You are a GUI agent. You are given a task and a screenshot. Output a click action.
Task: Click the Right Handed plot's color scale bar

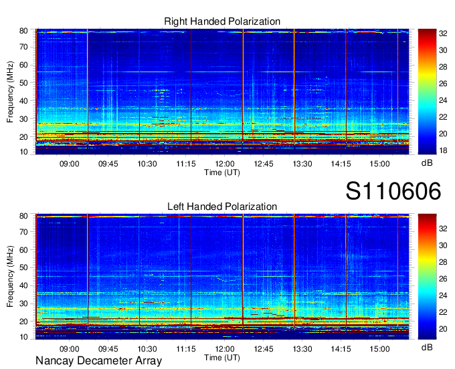coord(427,92)
